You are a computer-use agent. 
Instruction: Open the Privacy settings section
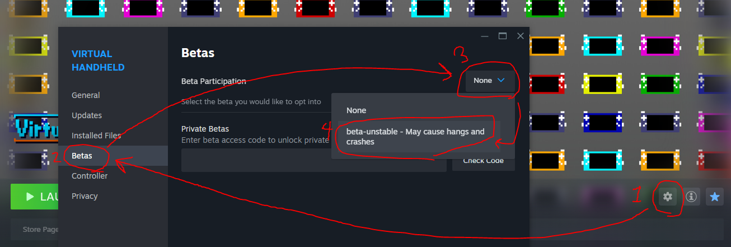pyautogui.click(x=85, y=196)
